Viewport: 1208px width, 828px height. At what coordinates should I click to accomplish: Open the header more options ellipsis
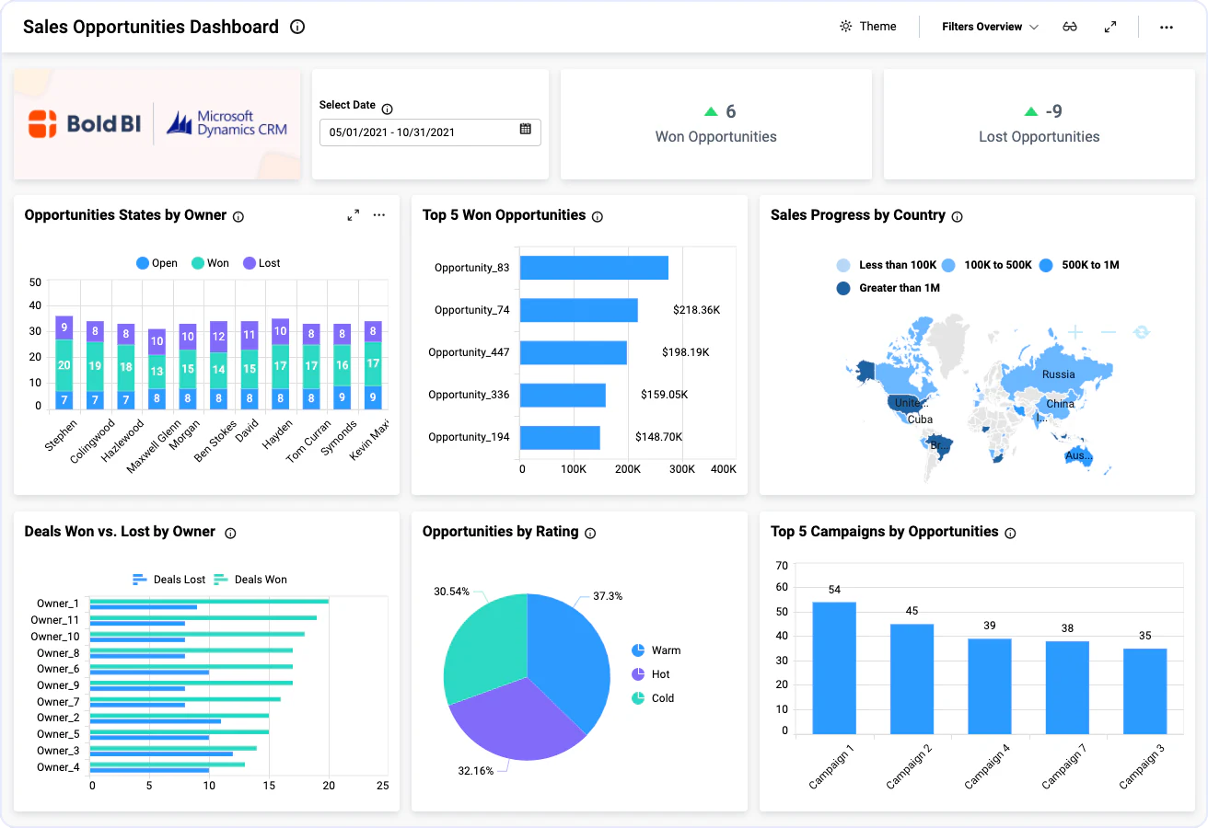point(1167,27)
